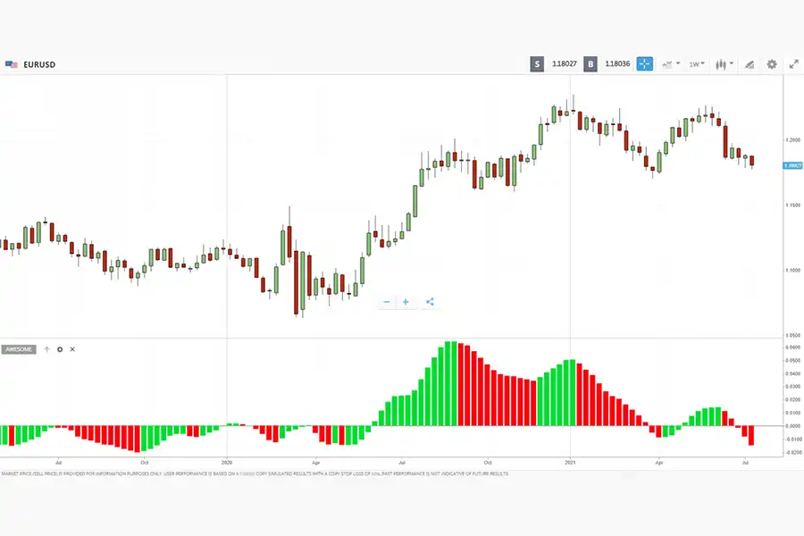The image size is (804, 536).
Task: Remove the Awesome oscillator panel
Action: tap(72, 349)
